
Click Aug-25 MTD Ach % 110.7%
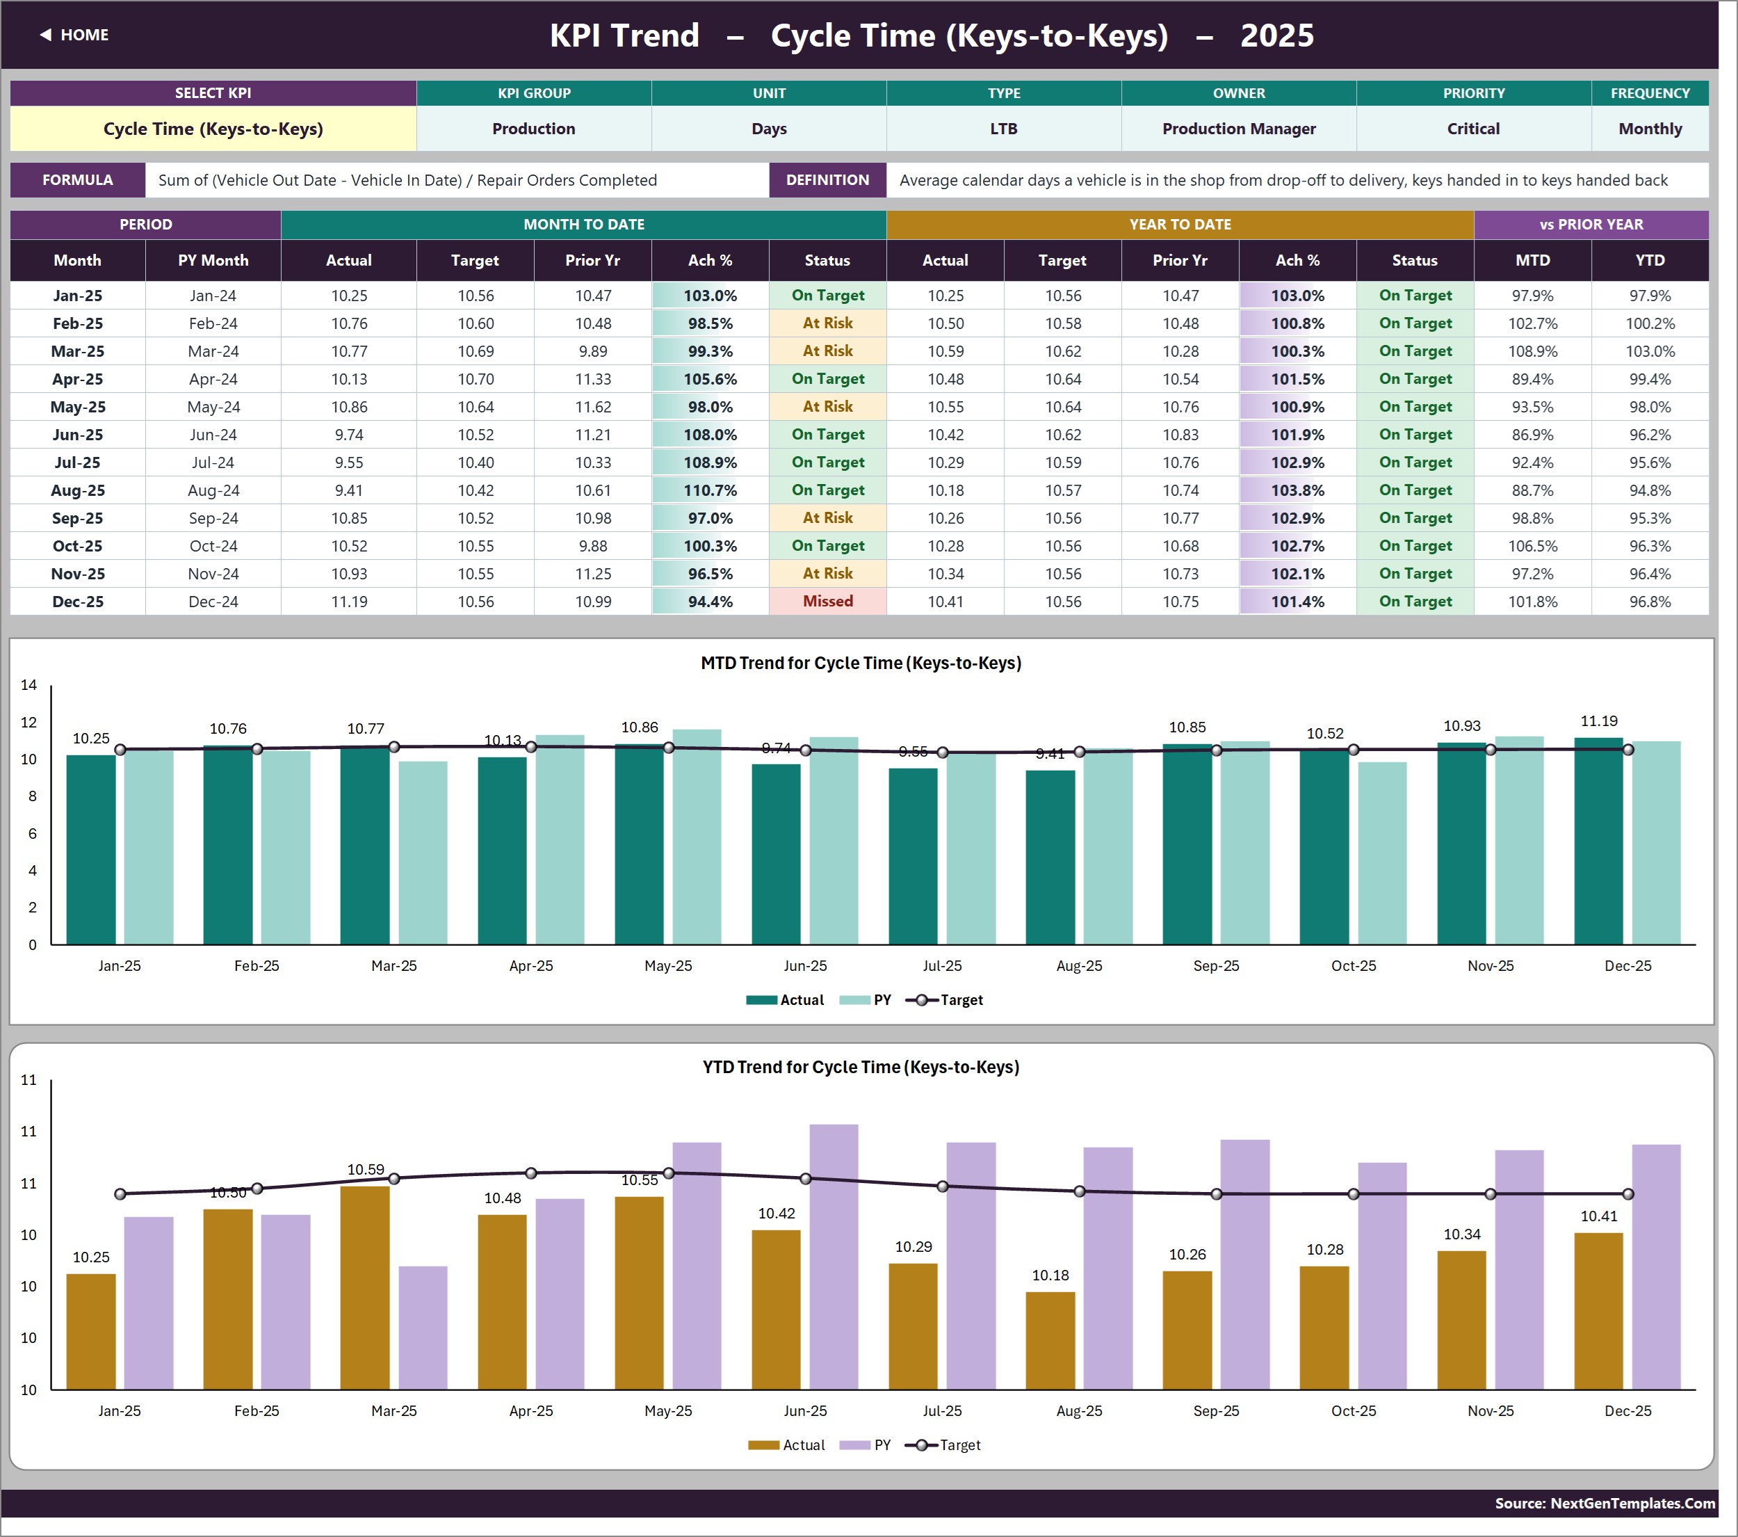point(710,490)
